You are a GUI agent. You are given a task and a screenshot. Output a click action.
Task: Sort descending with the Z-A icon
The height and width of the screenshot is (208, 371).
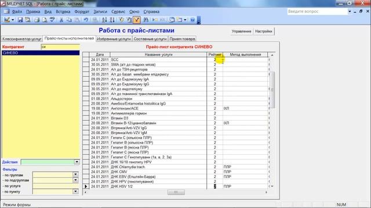point(112,20)
